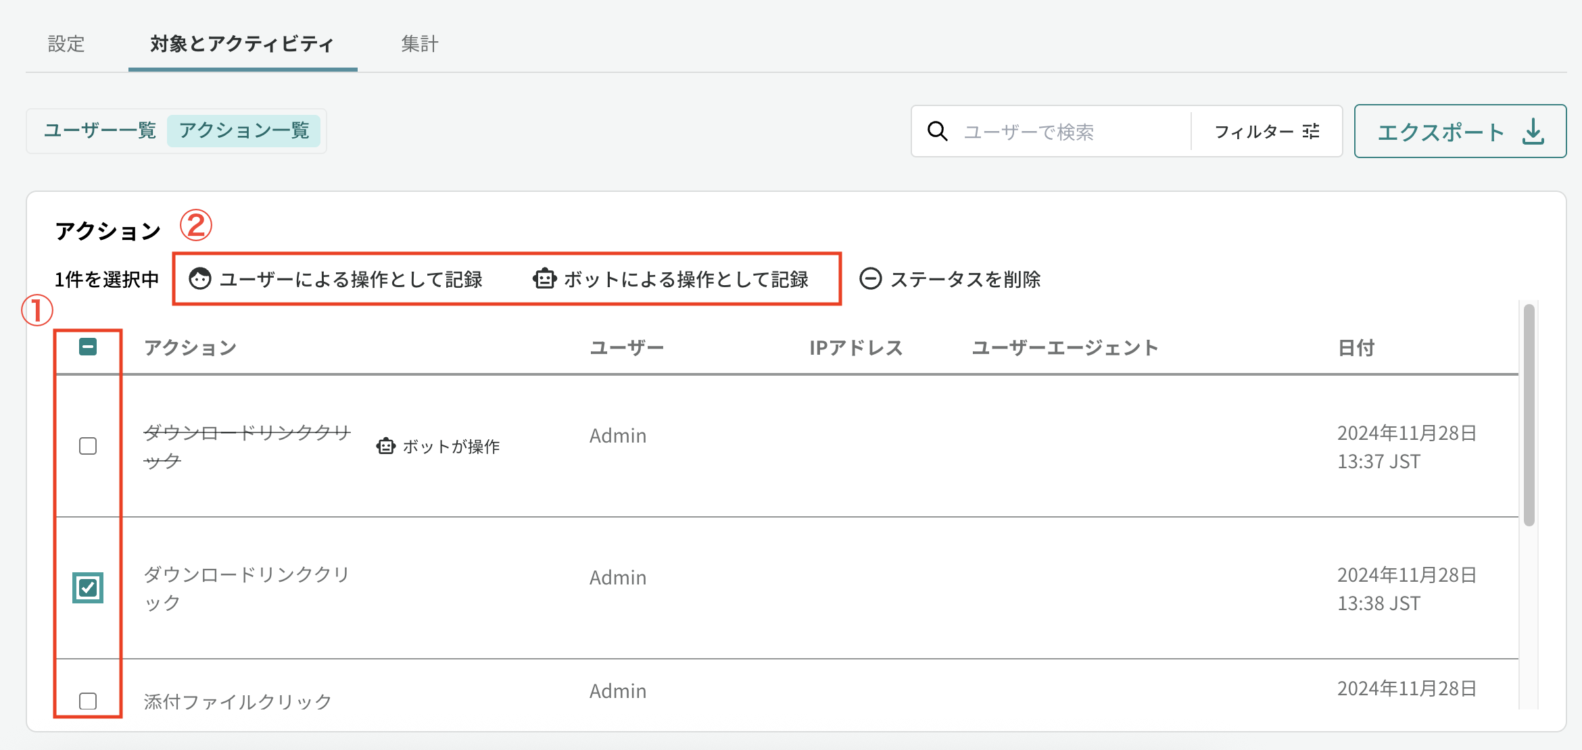Select the アクション一覧 view

pos(244,130)
